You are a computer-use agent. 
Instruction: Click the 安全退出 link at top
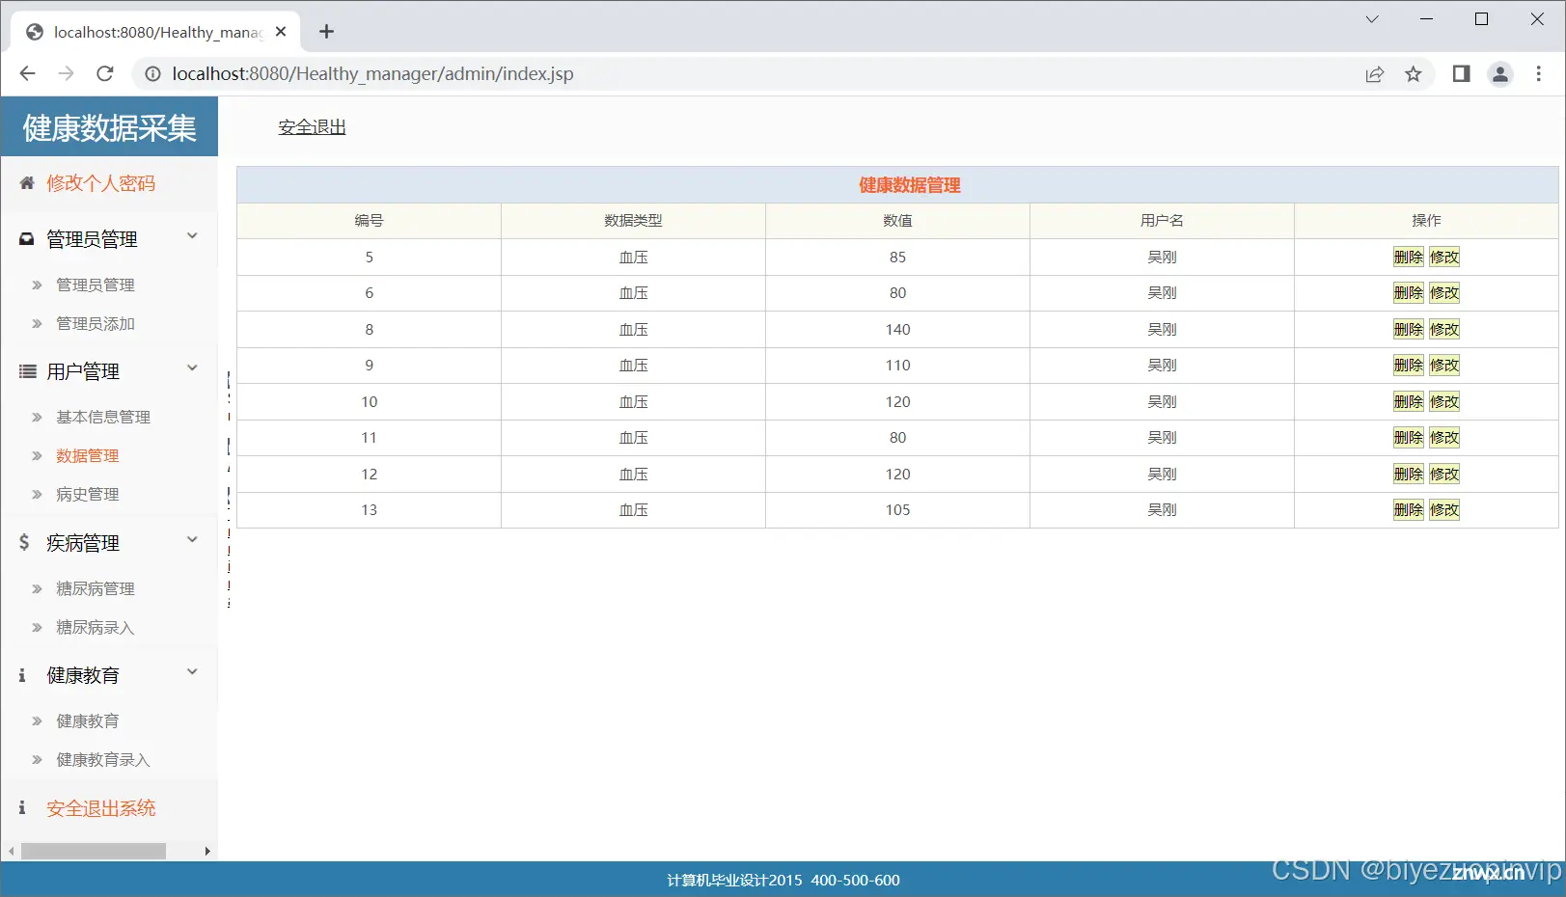coord(312,126)
